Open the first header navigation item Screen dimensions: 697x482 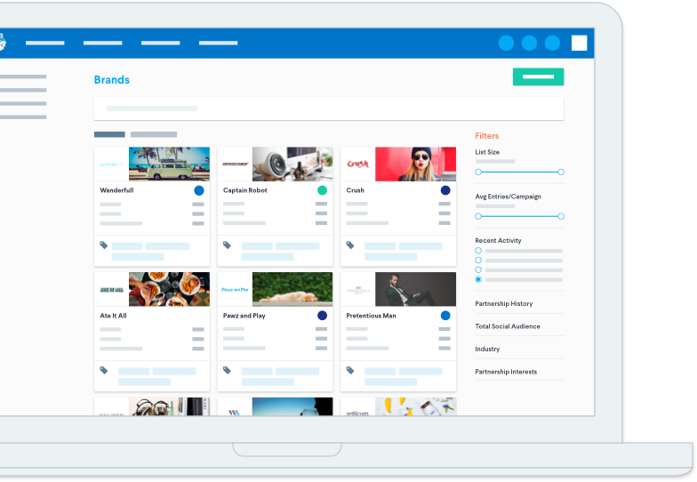[x=44, y=43]
